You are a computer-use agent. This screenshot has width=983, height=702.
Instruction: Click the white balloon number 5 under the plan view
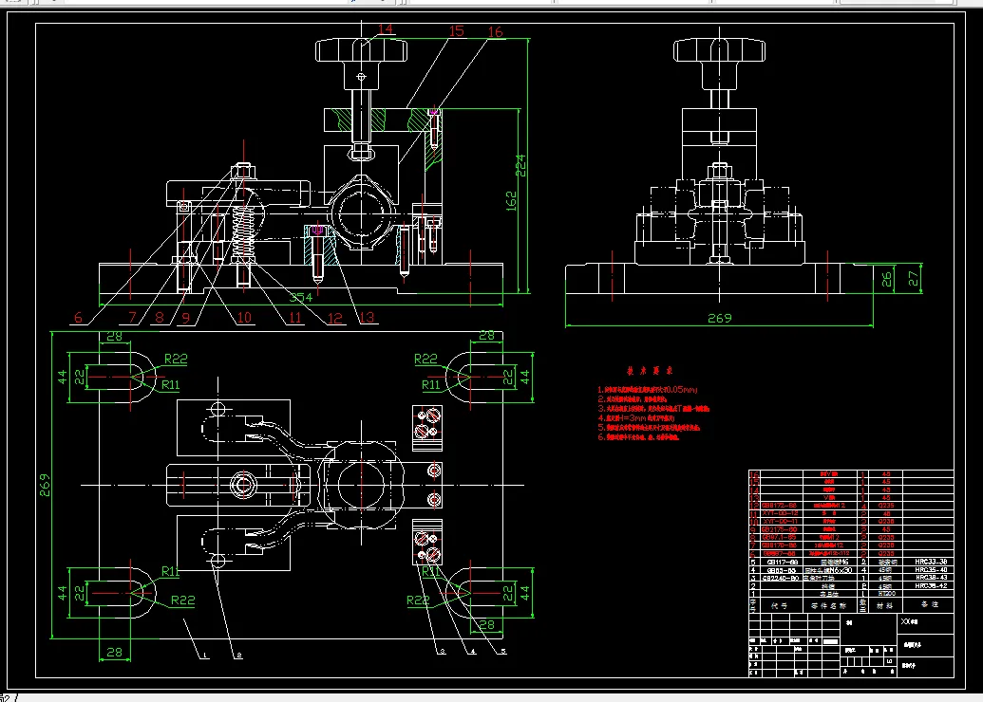(x=502, y=652)
